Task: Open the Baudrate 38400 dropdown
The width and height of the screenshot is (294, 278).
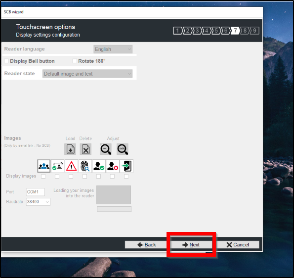Action: pyautogui.click(x=38, y=202)
